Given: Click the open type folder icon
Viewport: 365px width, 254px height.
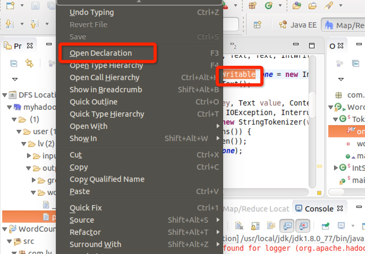Looking at the screenshot, I should pos(297,5).
